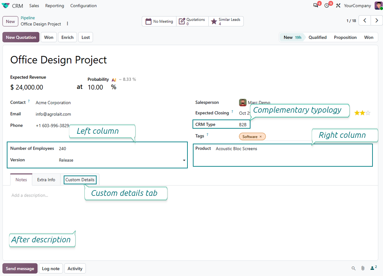
Task: Switch to the Custom Details tab
Action: [x=80, y=180]
